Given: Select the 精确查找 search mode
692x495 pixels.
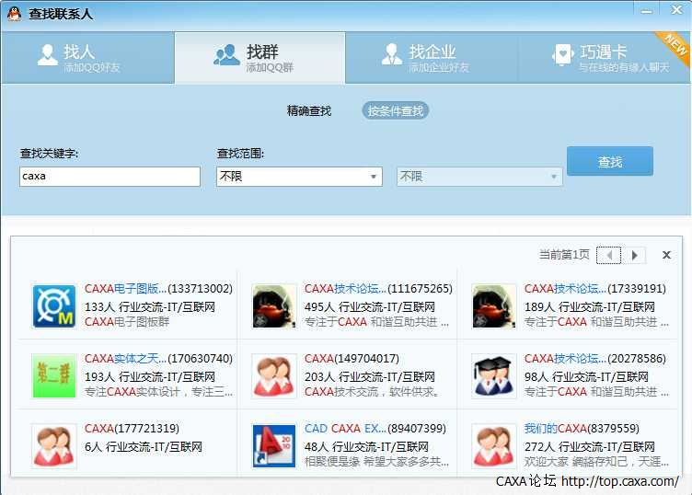Looking at the screenshot, I should [x=309, y=110].
